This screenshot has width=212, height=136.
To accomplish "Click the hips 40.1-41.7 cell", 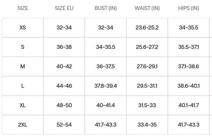I will click(189, 105).
